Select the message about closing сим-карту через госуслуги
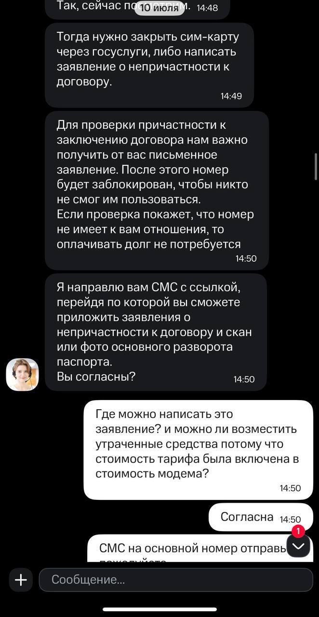The image size is (319, 617). 149,59
